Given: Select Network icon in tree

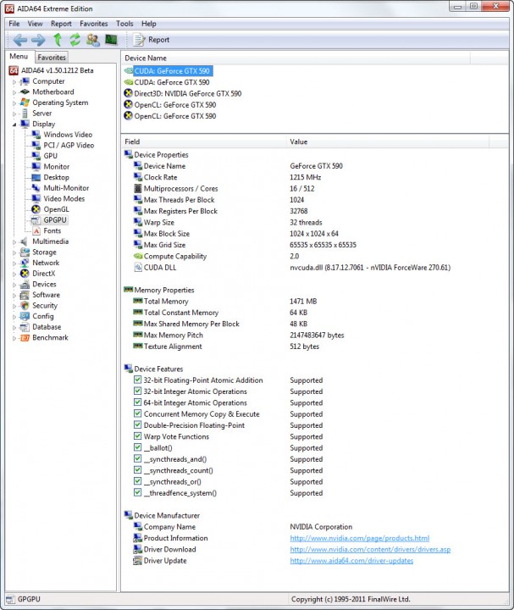Looking at the screenshot, I should pyautogui.click(x=25, y=263).
